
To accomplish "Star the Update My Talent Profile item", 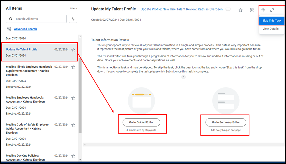I will point(73,50).
